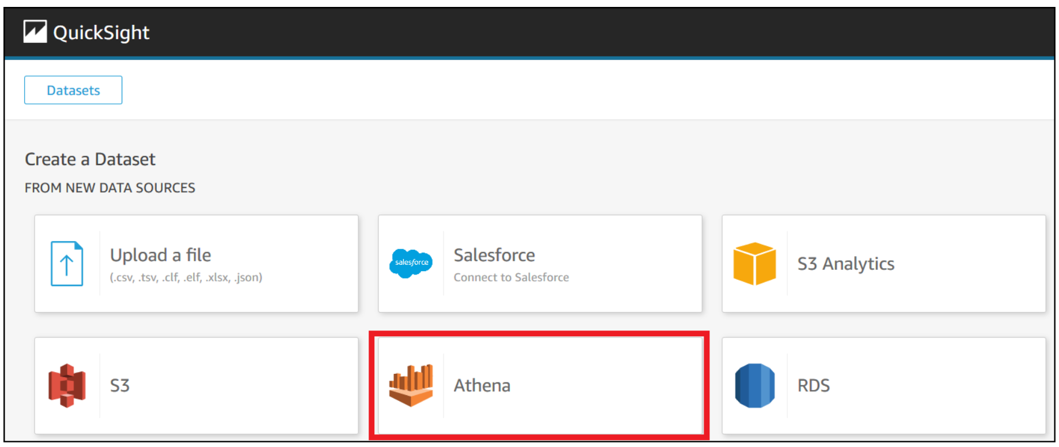The width and height of the screenshot is (1059, 447).
Task: Select the S3 data source label
Action: point(120,385)
